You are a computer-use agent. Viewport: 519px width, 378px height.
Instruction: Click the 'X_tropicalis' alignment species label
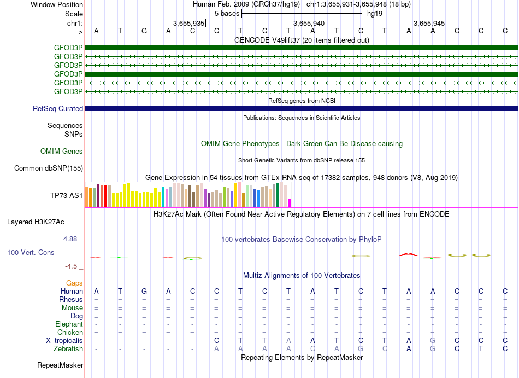(x=64, y=341)
